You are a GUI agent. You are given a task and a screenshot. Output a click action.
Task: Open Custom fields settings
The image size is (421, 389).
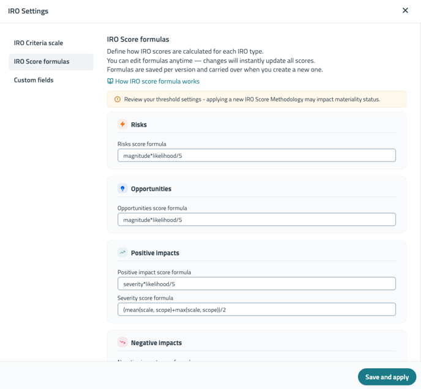coord(34,80)
